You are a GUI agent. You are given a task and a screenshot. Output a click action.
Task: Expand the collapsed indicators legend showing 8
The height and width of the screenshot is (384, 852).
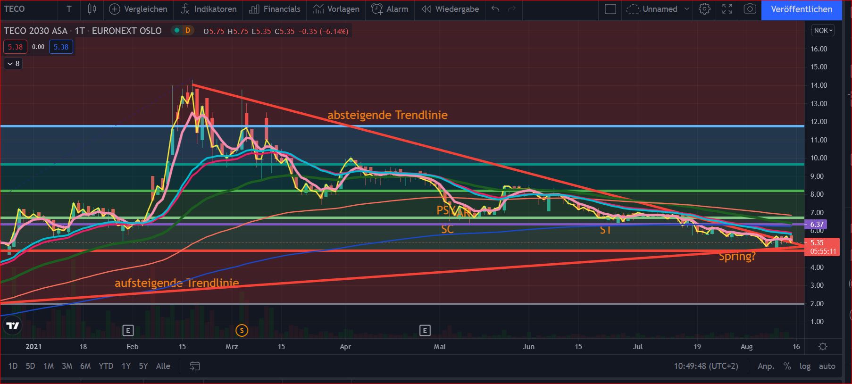[14, 64]
